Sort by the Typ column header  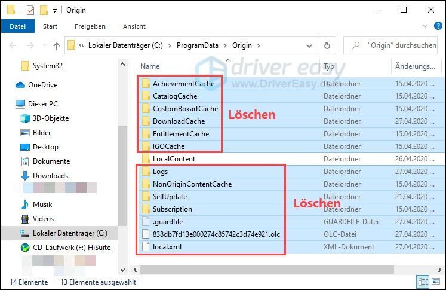tap(329, 66)
